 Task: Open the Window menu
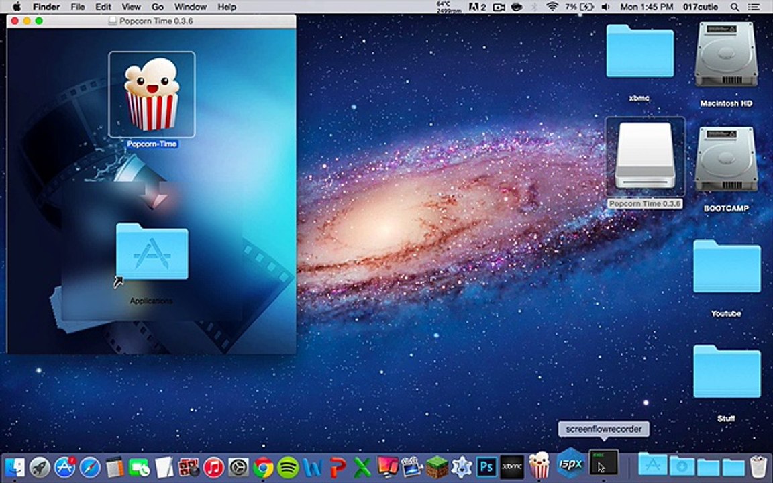coord(191,7)
